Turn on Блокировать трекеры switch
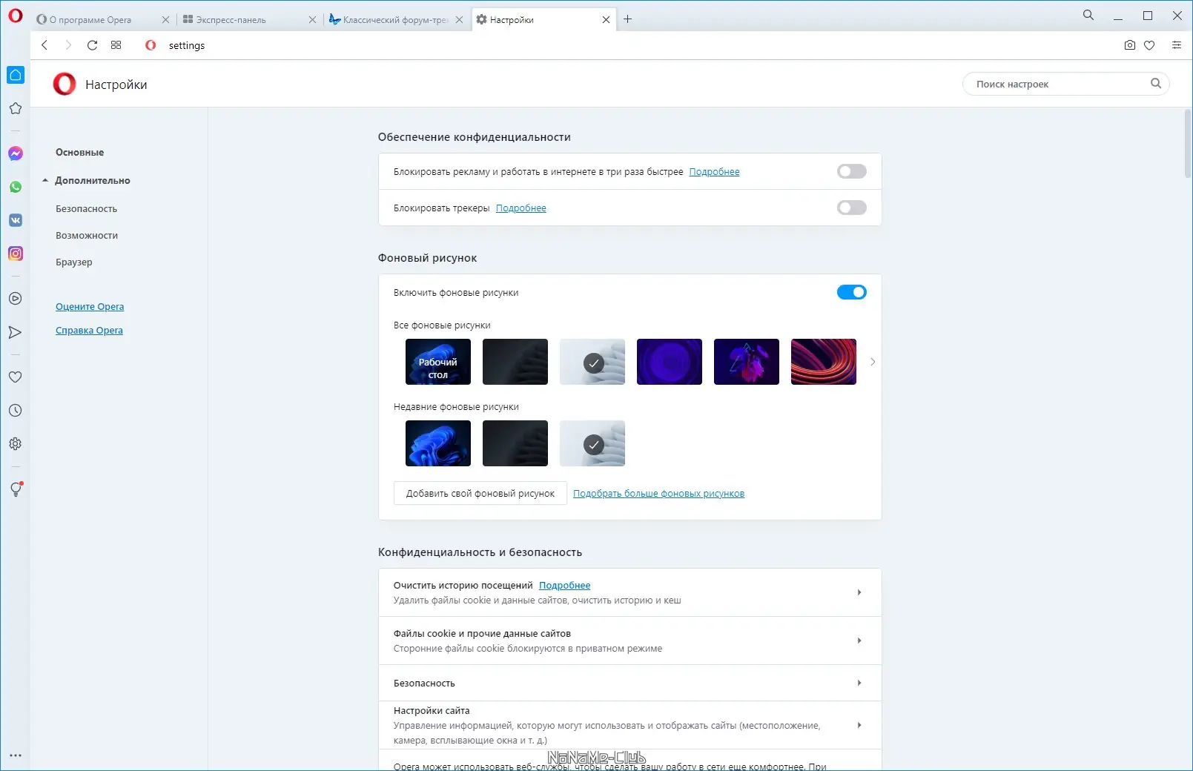The width and height of the screenshot is (1193, 771). click(851, 208)
